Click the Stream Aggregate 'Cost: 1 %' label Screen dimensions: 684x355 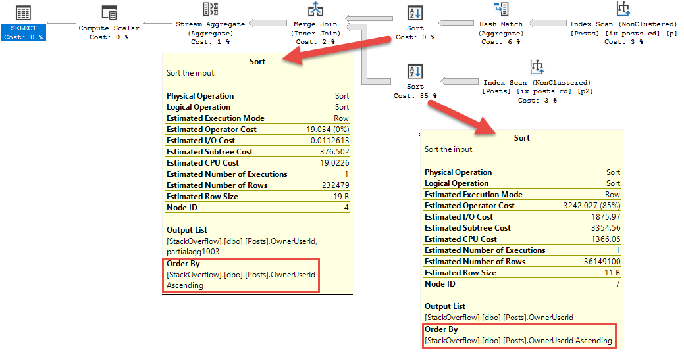(211, 42)
